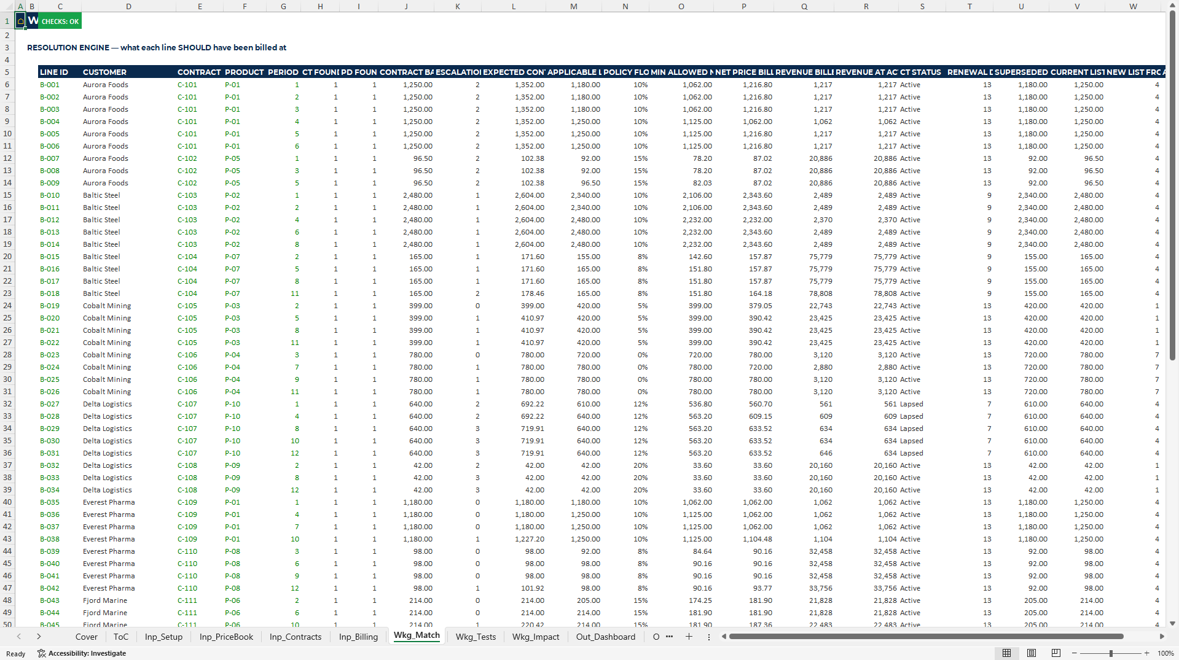Switch to Inp_PriceBook sheet
This screenshot has height=660, width=1179.
point(226,637)
